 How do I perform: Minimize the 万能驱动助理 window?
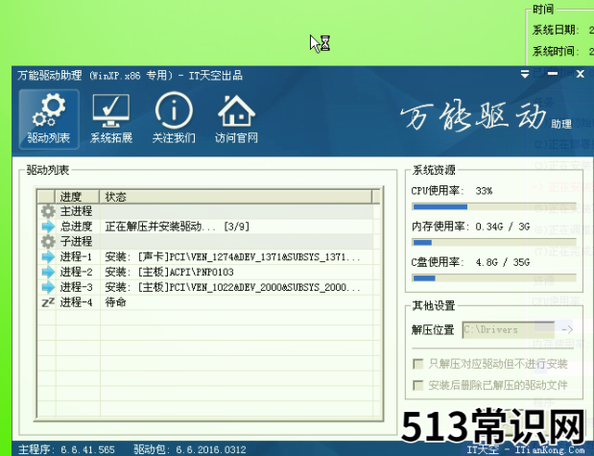click(x=553, y=74)
